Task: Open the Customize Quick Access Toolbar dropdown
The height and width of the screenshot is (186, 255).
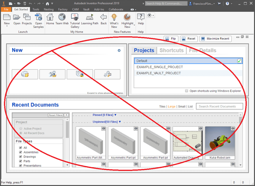Action: pos(52,3)
